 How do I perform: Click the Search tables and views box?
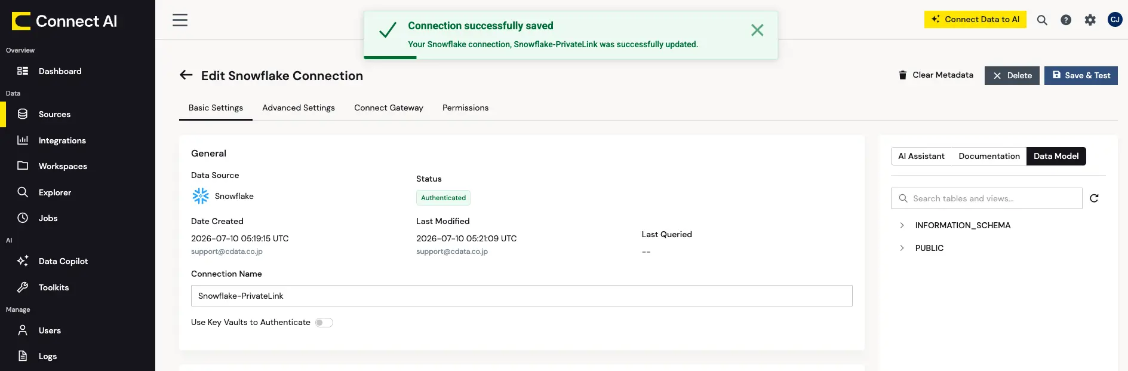pyautogui.click(x=986, y=198)
